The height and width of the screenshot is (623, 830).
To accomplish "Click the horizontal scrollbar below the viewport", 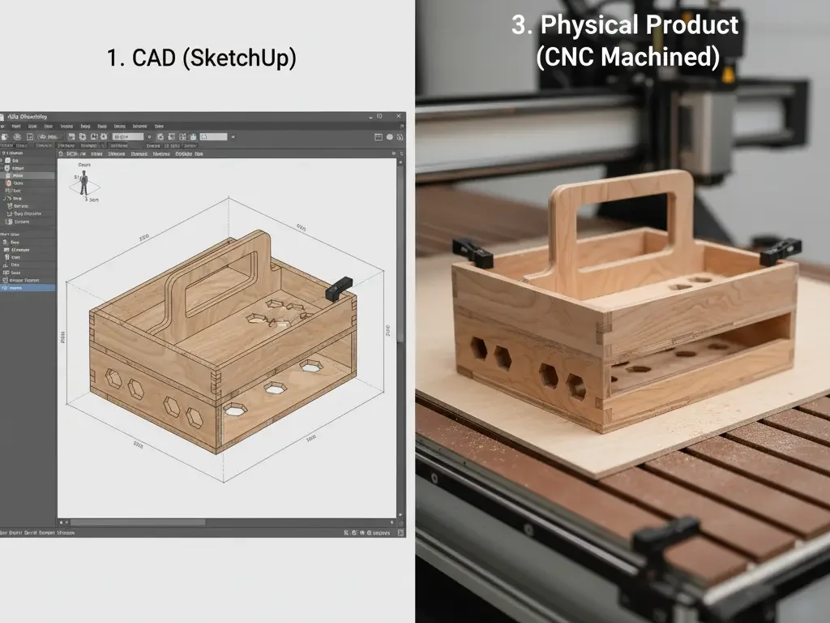I will tap(138, 522).
